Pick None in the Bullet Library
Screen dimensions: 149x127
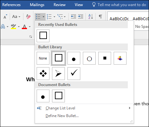pyautogui.click(x=43, y=58)
